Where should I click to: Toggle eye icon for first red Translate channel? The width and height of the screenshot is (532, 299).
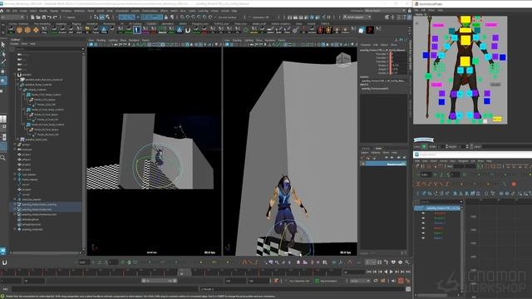pos(423,213)
